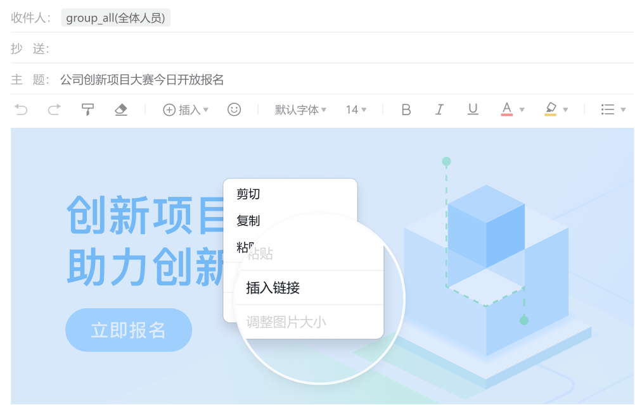Toggle italic formatting with the I icon
This screenshot has width=635, height=405.
tap(439, 109)
